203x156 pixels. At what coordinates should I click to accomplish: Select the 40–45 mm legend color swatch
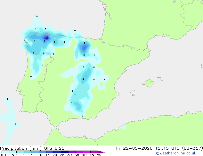pos(87,152)
